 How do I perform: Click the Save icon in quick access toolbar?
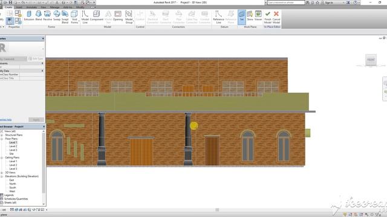tap(10, 2)
